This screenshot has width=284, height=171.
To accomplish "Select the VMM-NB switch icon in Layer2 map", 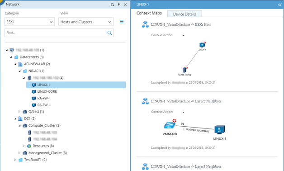I will [170, 125].
